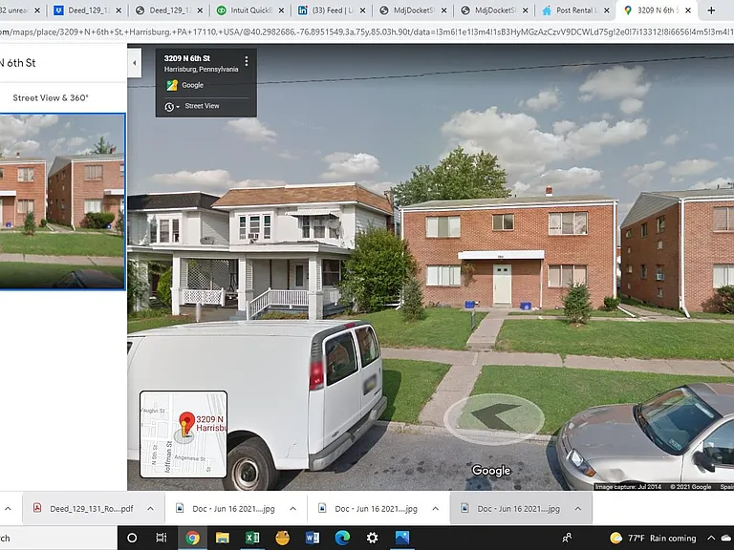Select the Street View & 360° photo thumbnail
734x550 pixels.
[x=62, y=201]
